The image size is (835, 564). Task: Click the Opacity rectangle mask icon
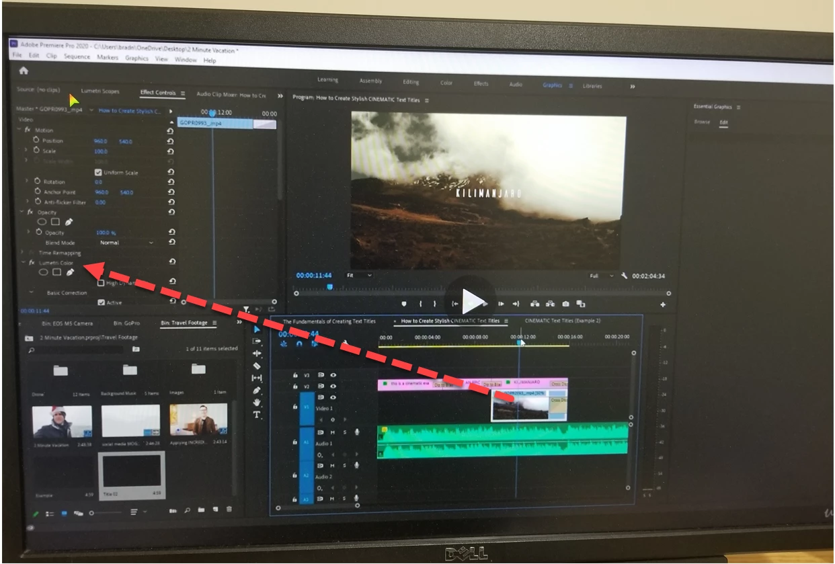[x=56, y=221]
